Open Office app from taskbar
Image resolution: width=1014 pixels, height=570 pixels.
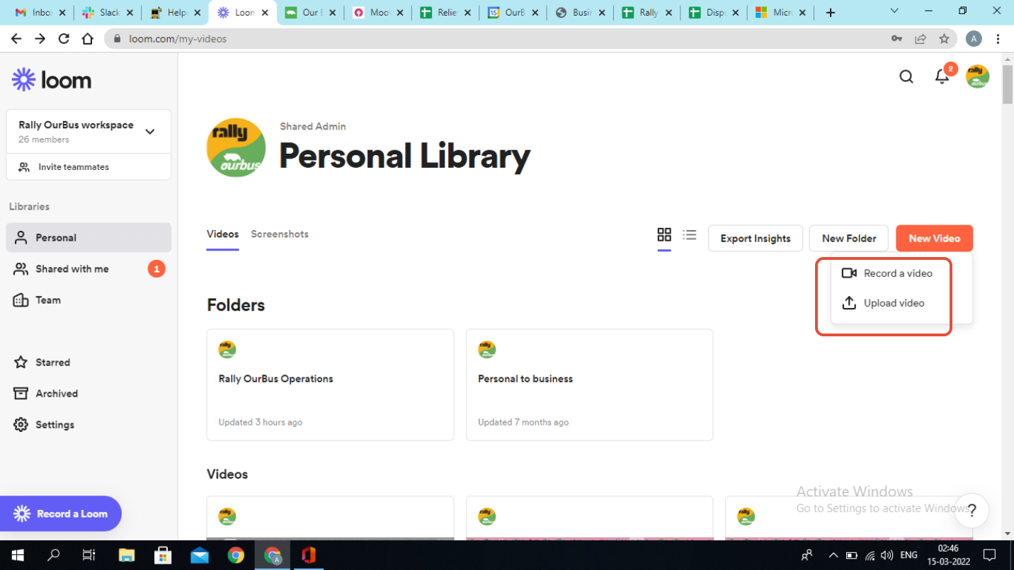(308, 555)
